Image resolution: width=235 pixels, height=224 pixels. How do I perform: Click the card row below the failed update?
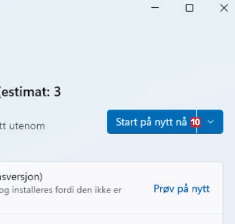(111, 220)
